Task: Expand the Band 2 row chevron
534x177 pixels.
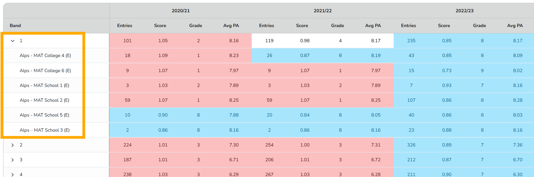Action: click(13, 145)
